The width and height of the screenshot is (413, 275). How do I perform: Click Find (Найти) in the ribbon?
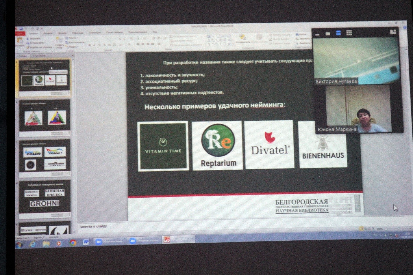301,34
